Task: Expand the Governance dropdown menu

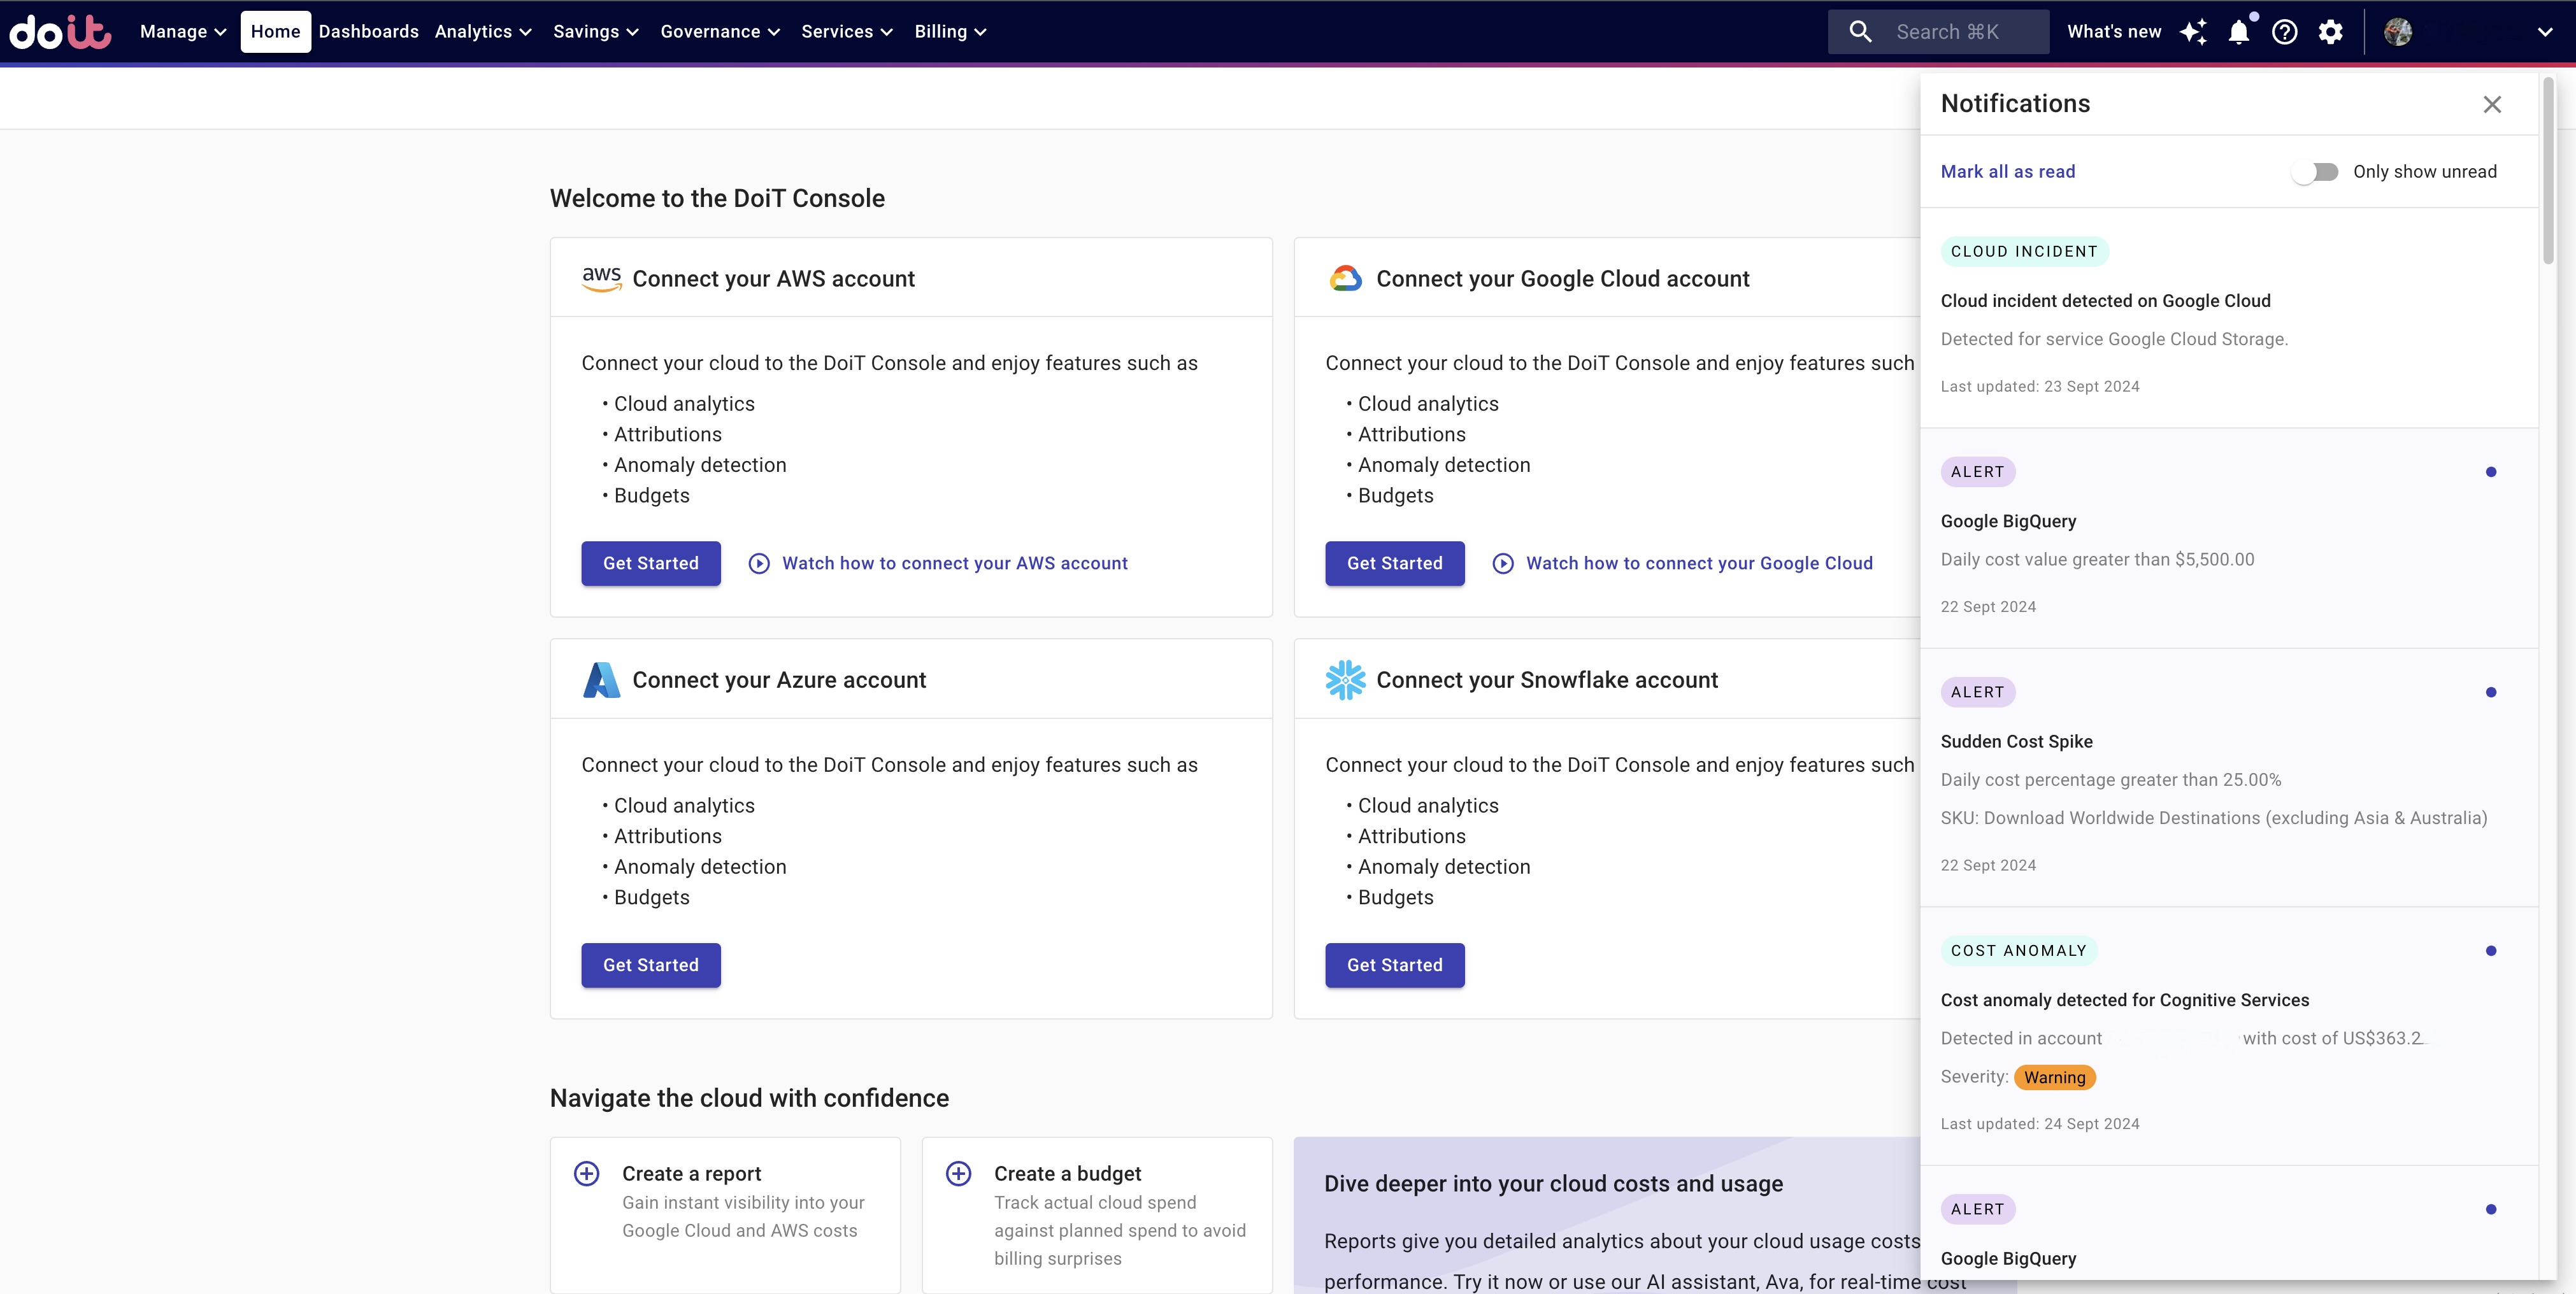Action: 720,32
